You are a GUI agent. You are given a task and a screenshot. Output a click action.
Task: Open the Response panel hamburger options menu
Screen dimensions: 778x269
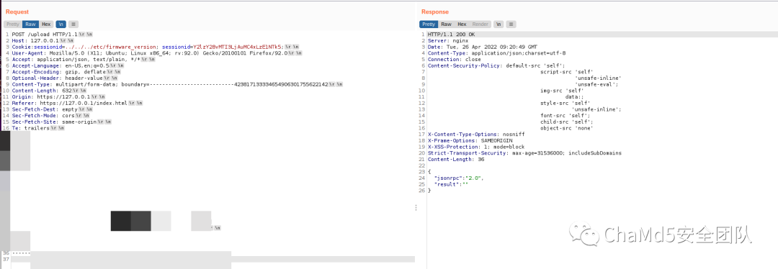pyautogui.click(x=511, y=24)
